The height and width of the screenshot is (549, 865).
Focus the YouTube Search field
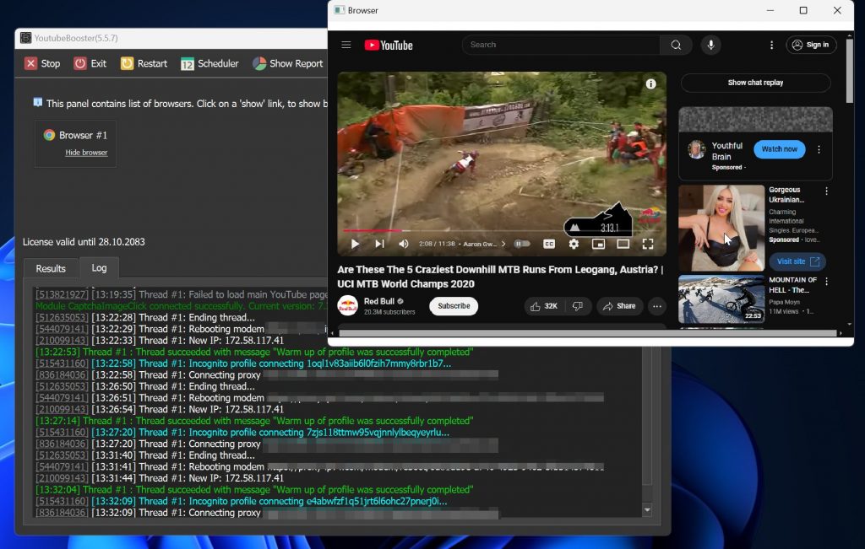[561, 45]
